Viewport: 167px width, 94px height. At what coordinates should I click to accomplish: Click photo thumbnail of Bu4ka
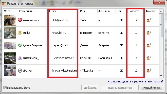[10, 33]
